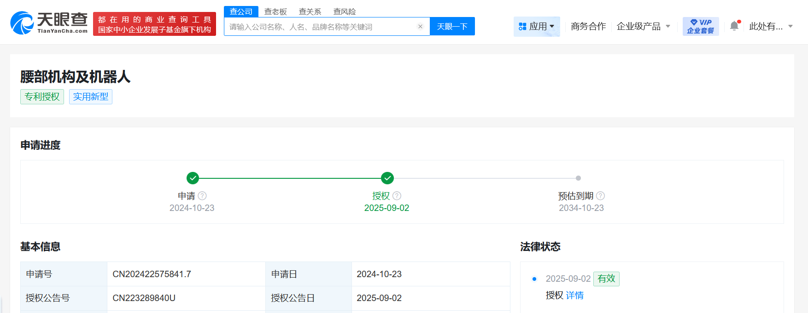
Task: Click the green 授权 checkmark milestone
Action: click(387, 178)
